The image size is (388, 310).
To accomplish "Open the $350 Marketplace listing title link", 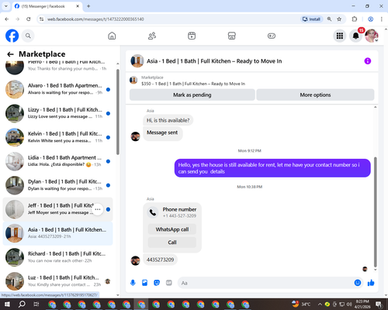I will pos(193,84).
